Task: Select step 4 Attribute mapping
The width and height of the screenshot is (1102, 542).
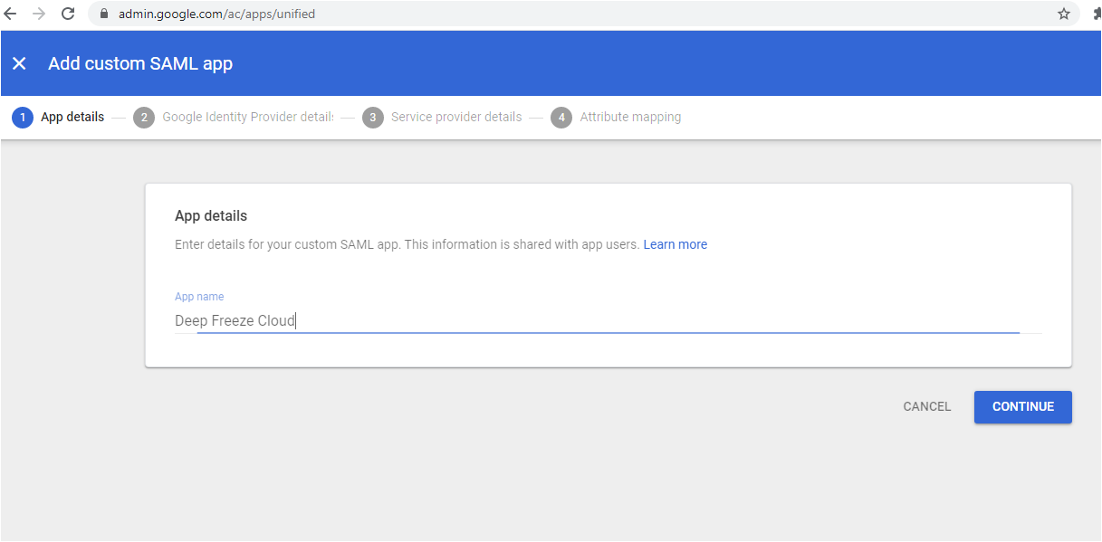Action: coord(617,118)
